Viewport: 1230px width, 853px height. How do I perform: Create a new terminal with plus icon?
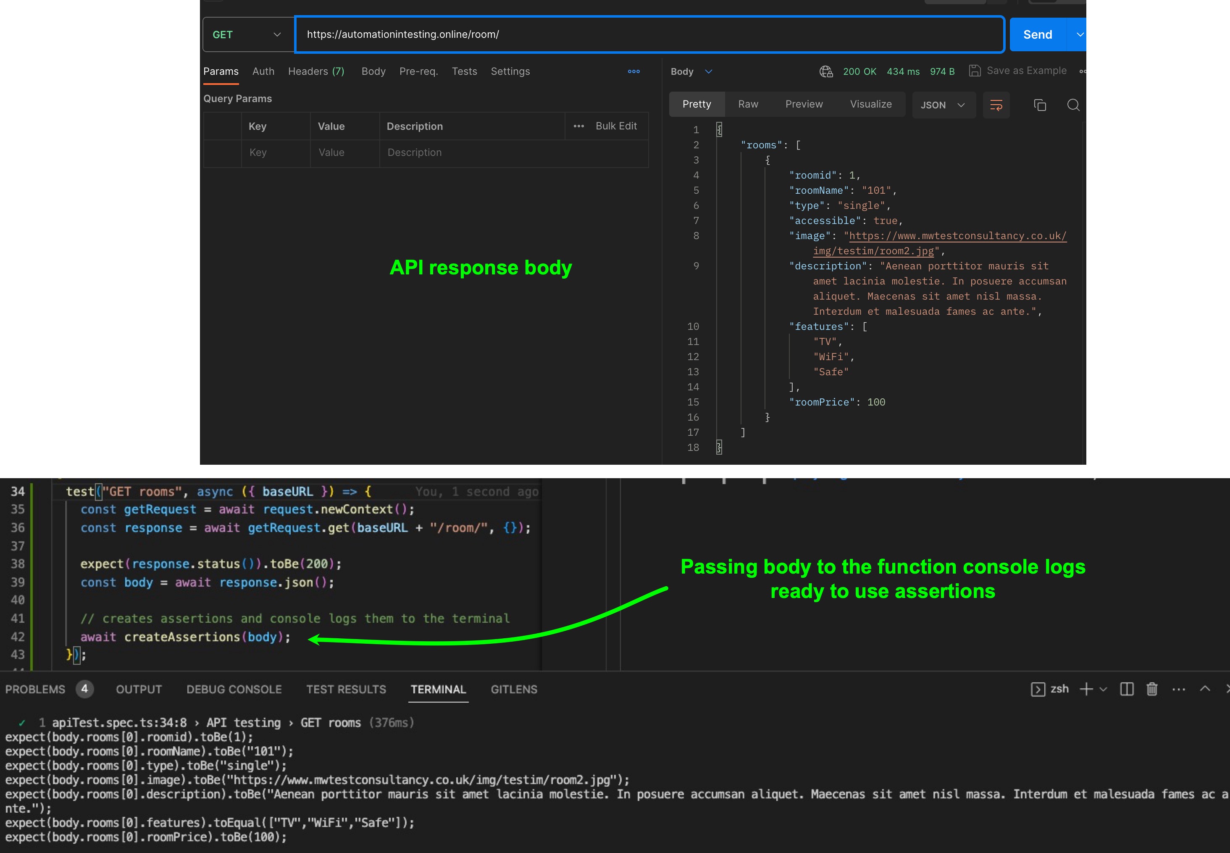1086,689
